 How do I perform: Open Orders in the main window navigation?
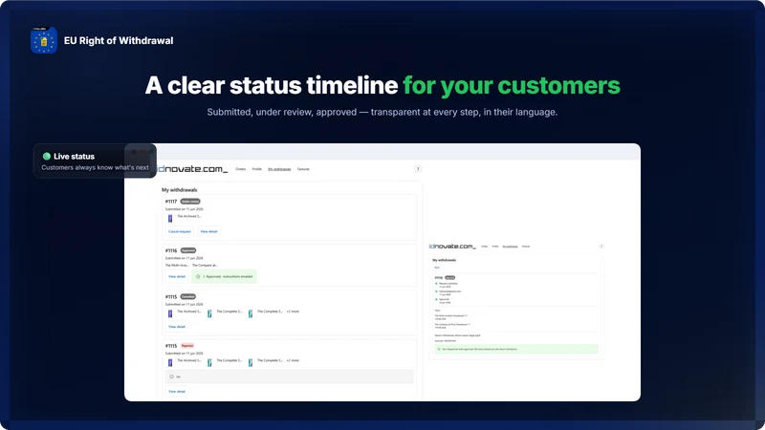241,169
